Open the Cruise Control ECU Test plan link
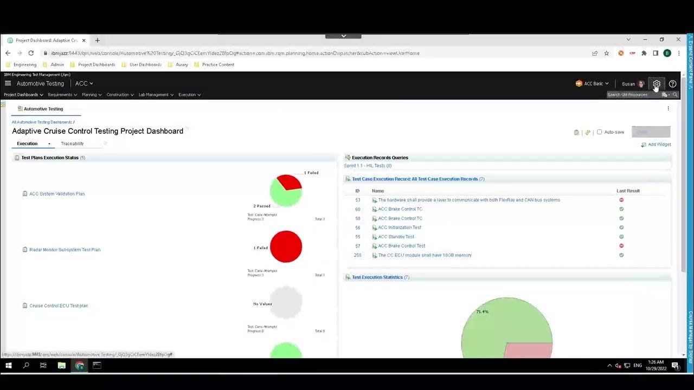694x390 pixels. tap(59, 305)
